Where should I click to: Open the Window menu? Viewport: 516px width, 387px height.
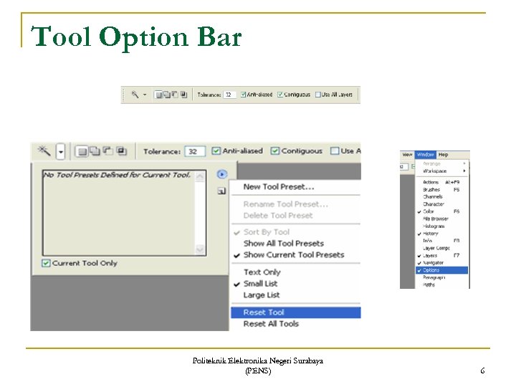coord(425,154)
